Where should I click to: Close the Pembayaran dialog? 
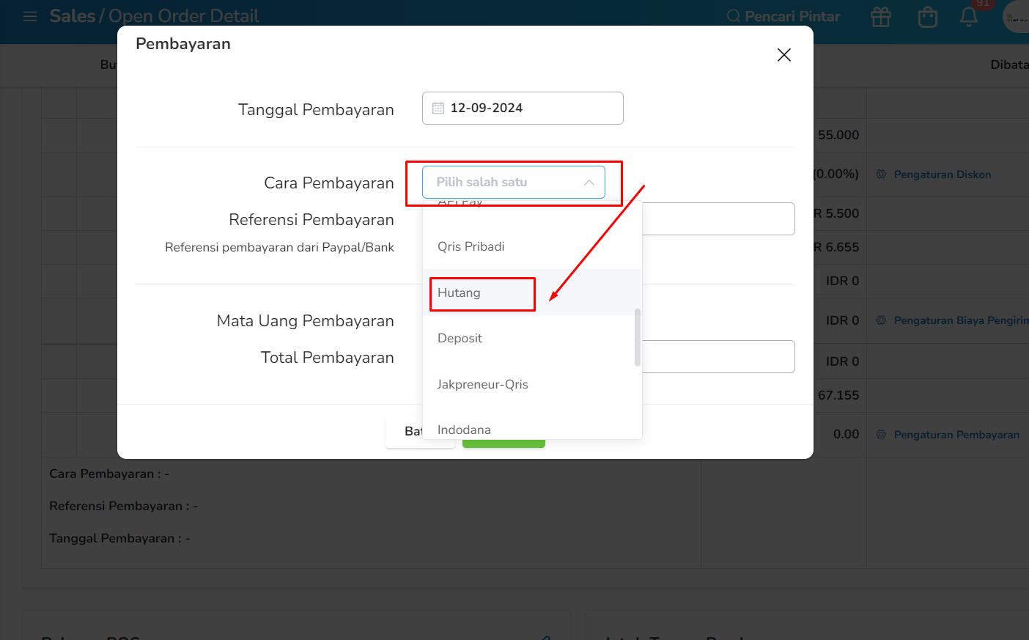pos(783,55)
